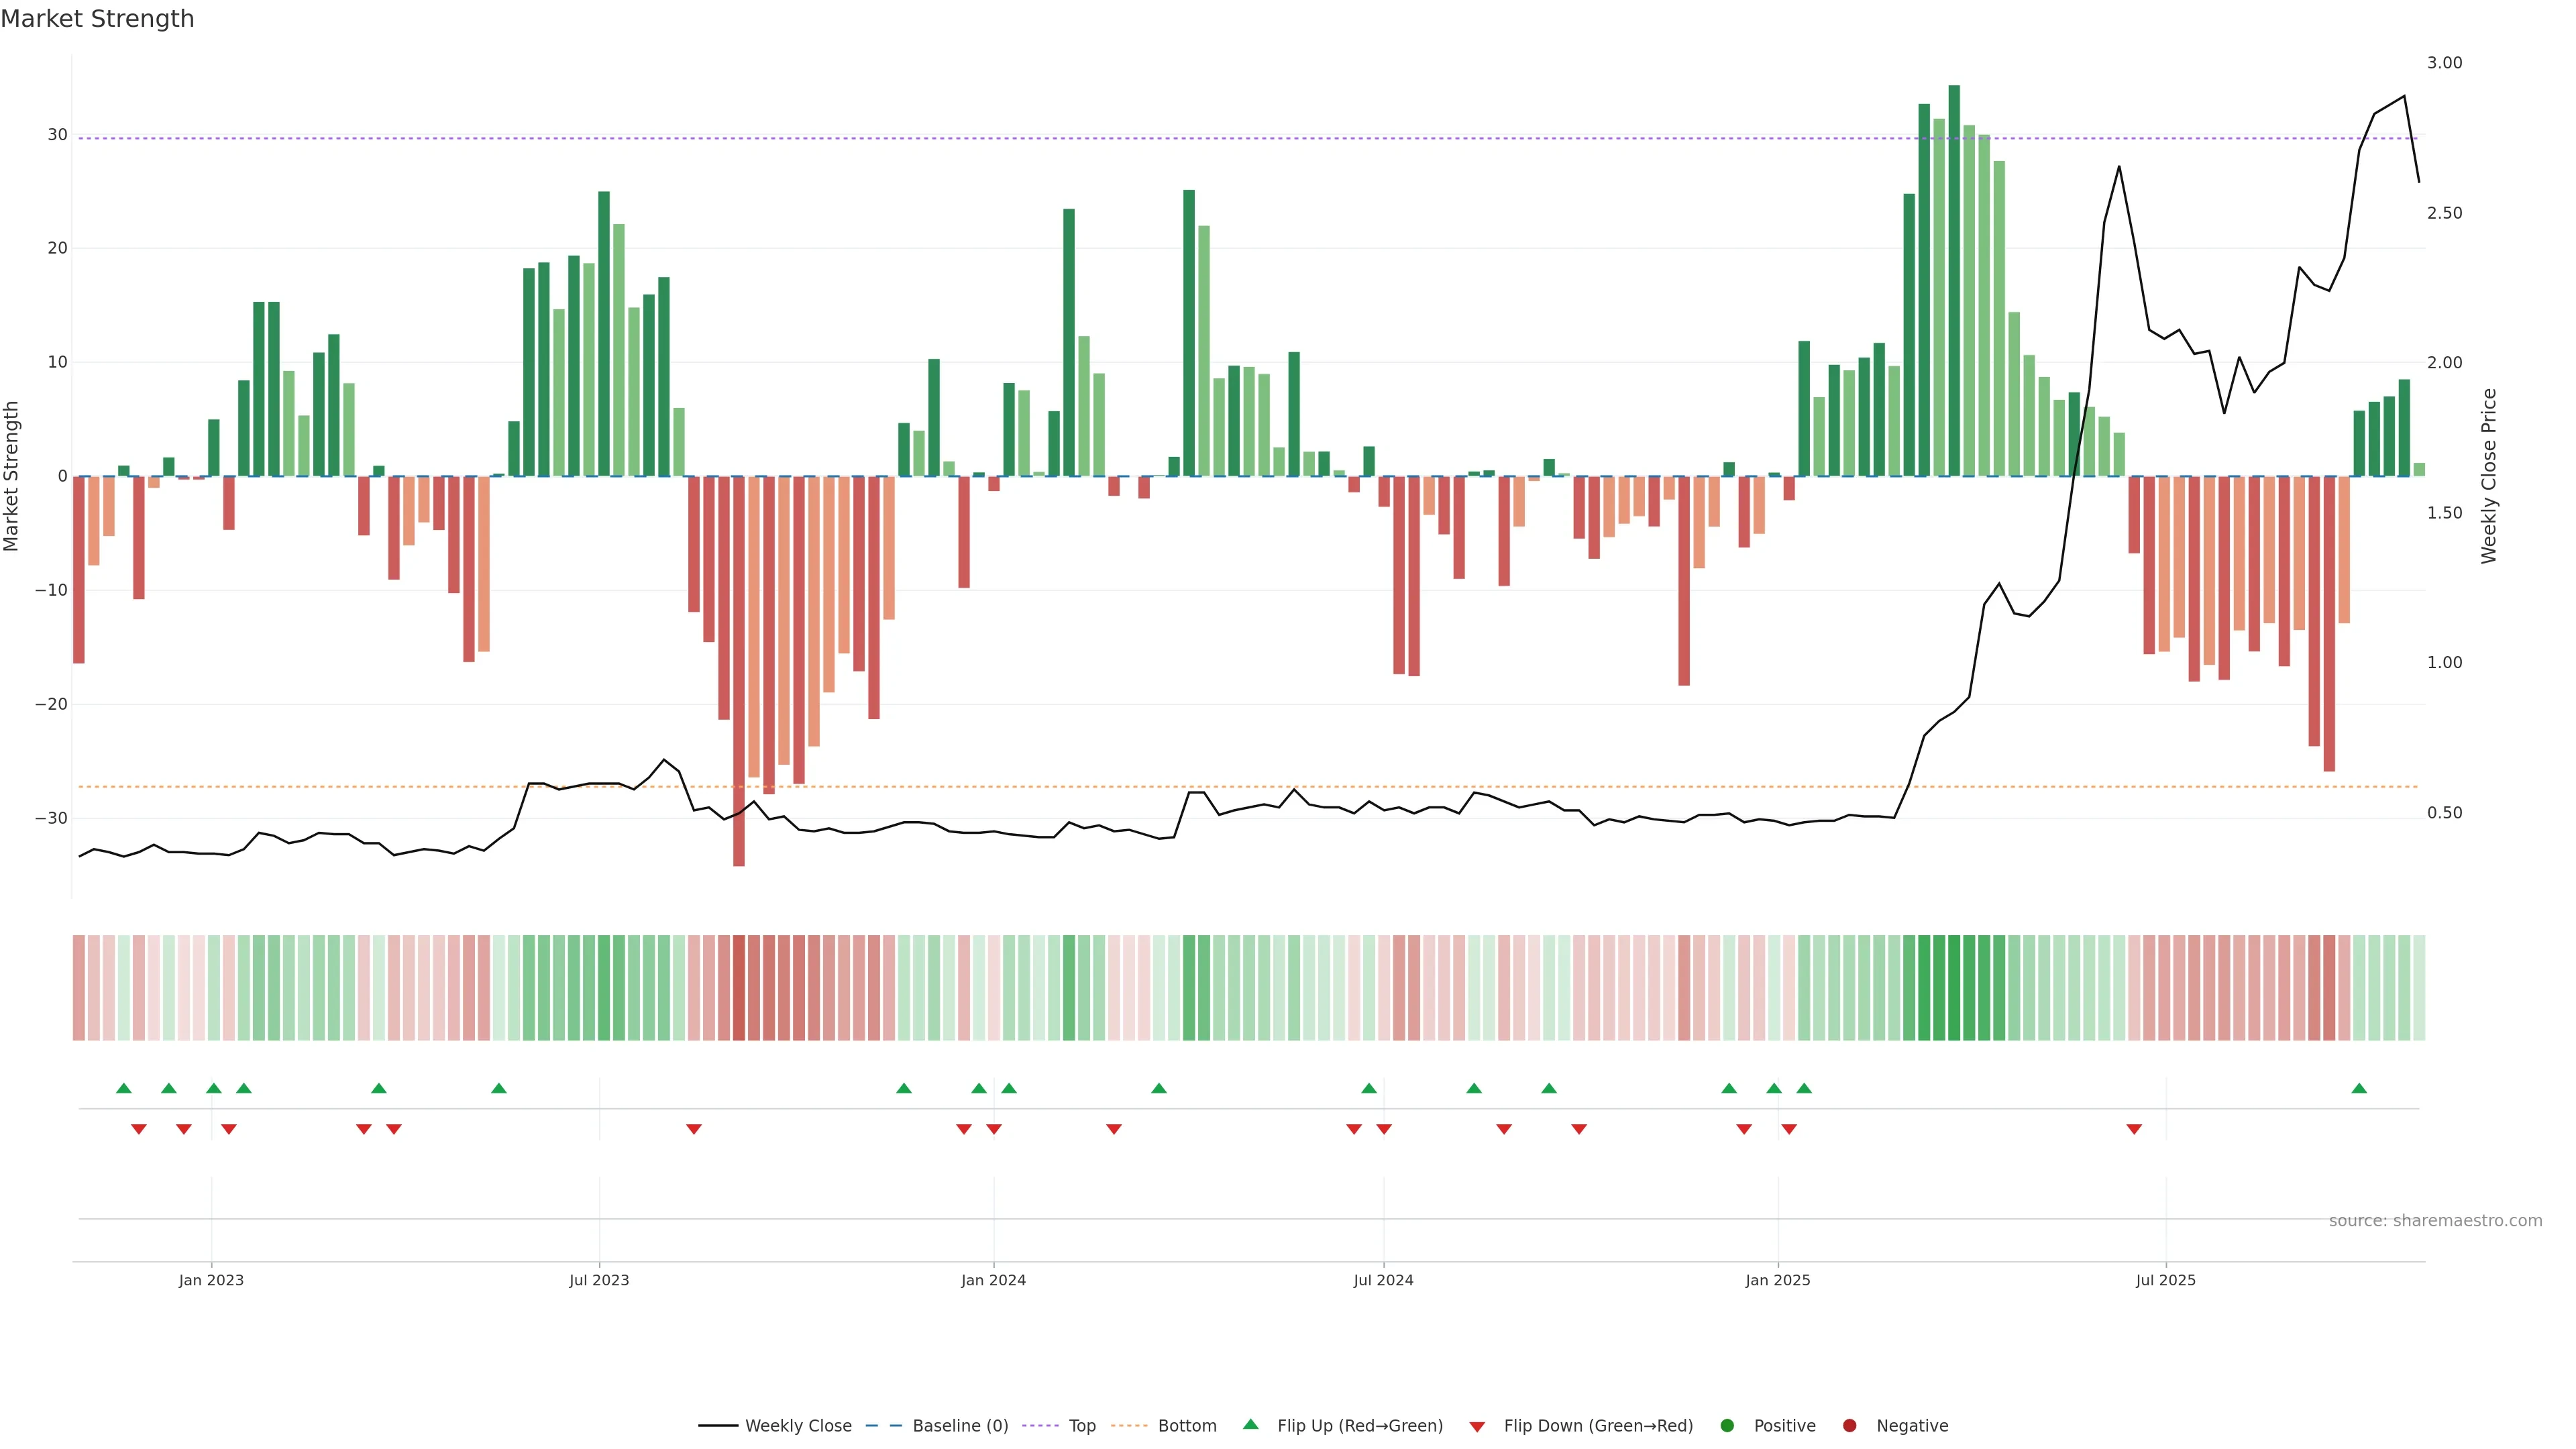Click the tallest dark green strength bar
This screenshot has height=1449, width=2576.
(1954, 280)
